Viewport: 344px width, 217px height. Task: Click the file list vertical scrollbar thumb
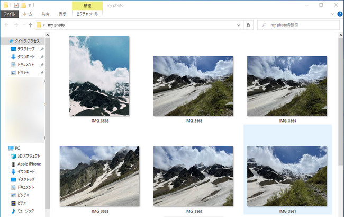pyautogui.click(x=340, y=101)
